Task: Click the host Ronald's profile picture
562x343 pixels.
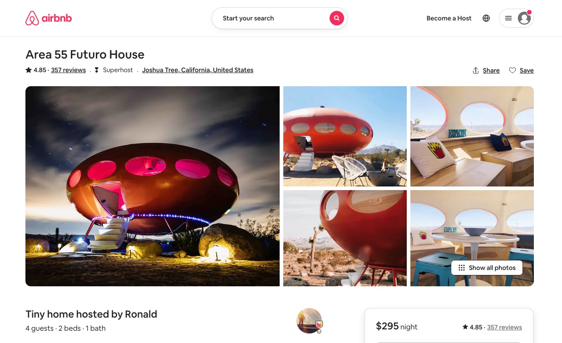Action: [x=309, y=321]
